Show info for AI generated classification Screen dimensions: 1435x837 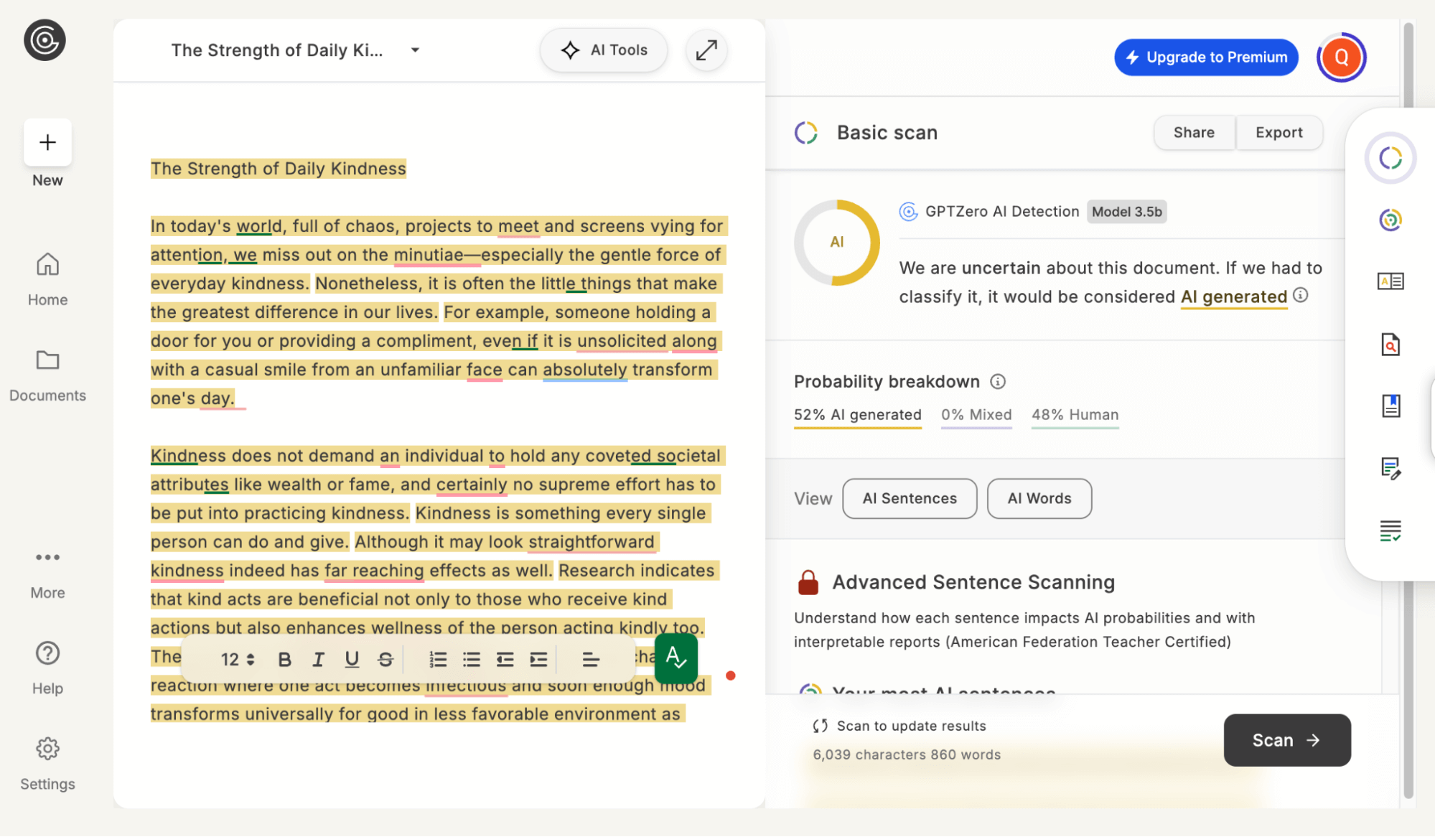[1300, 295]
